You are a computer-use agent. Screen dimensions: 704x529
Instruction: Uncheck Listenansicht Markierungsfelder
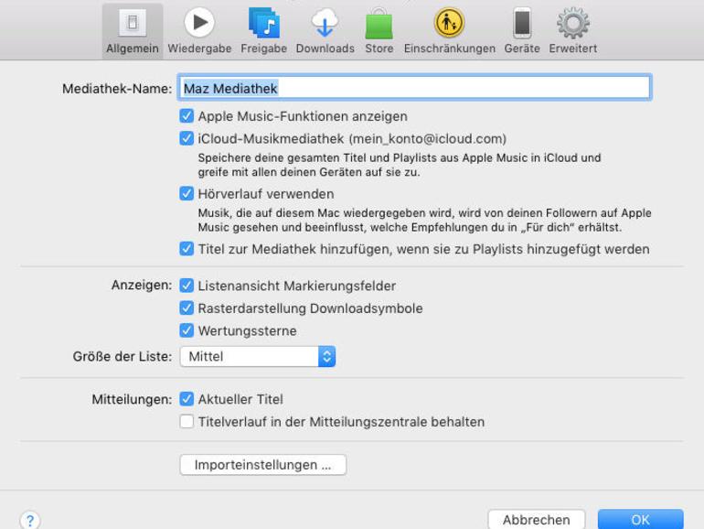[187, 286]
